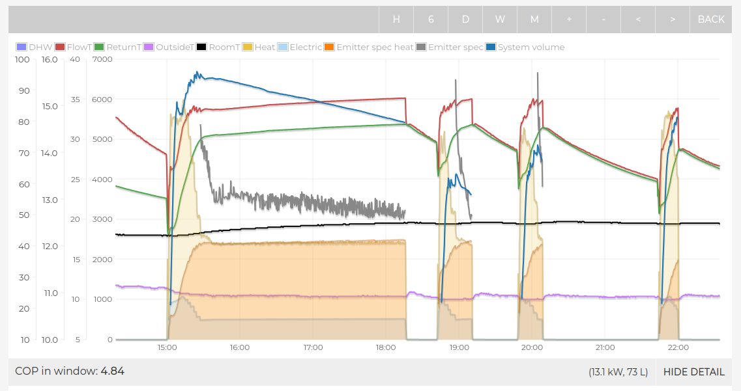Switch to the day view D button
This screenshot has height=391, width=741.
pyautogui.click(x=465, y=20)
